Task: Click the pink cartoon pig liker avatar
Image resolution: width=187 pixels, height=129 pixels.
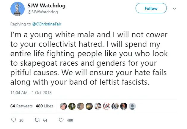Action: tap(63, 106)
